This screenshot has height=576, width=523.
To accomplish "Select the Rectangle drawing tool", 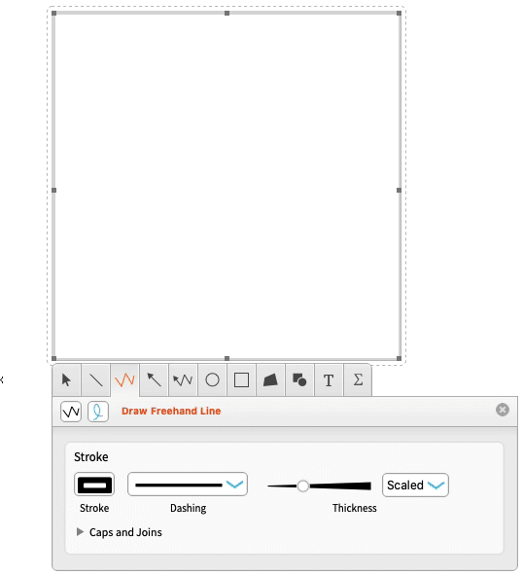I will (x=241, y=380).
